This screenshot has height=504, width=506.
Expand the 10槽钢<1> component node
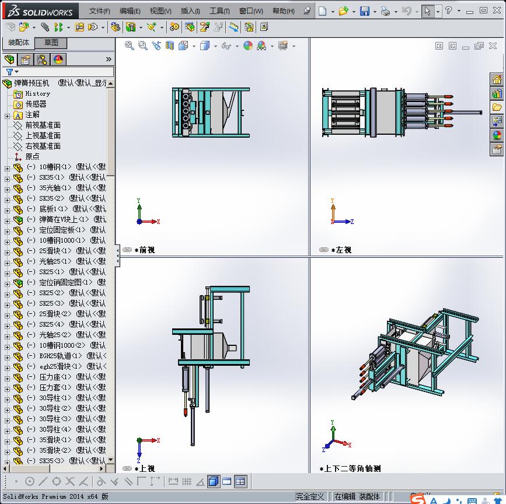pyautogui.click(x=7, y=168)
